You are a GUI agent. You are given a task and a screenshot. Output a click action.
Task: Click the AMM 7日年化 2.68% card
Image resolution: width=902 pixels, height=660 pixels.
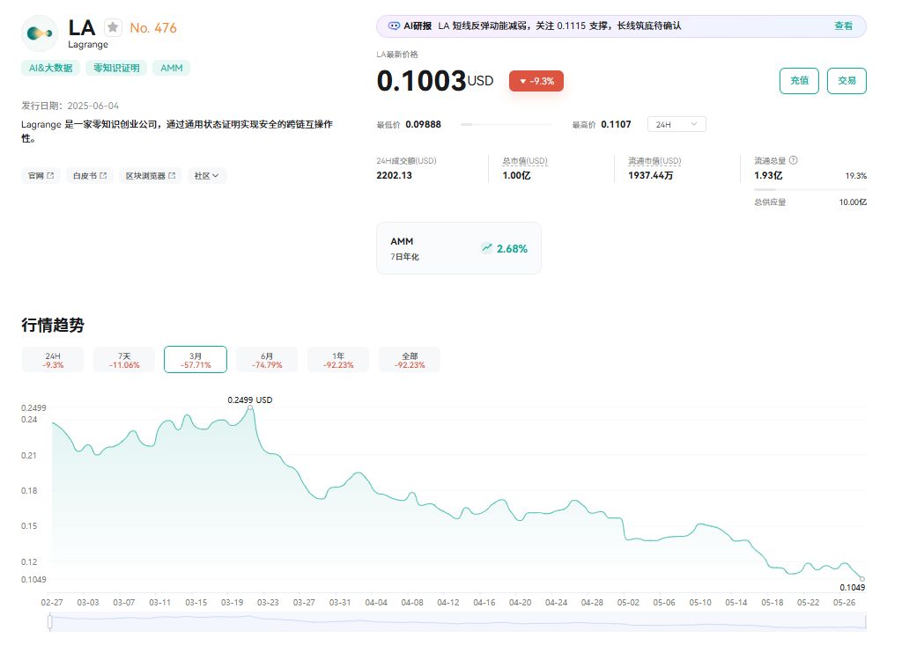pyautogui.click(x=458, y=248)
